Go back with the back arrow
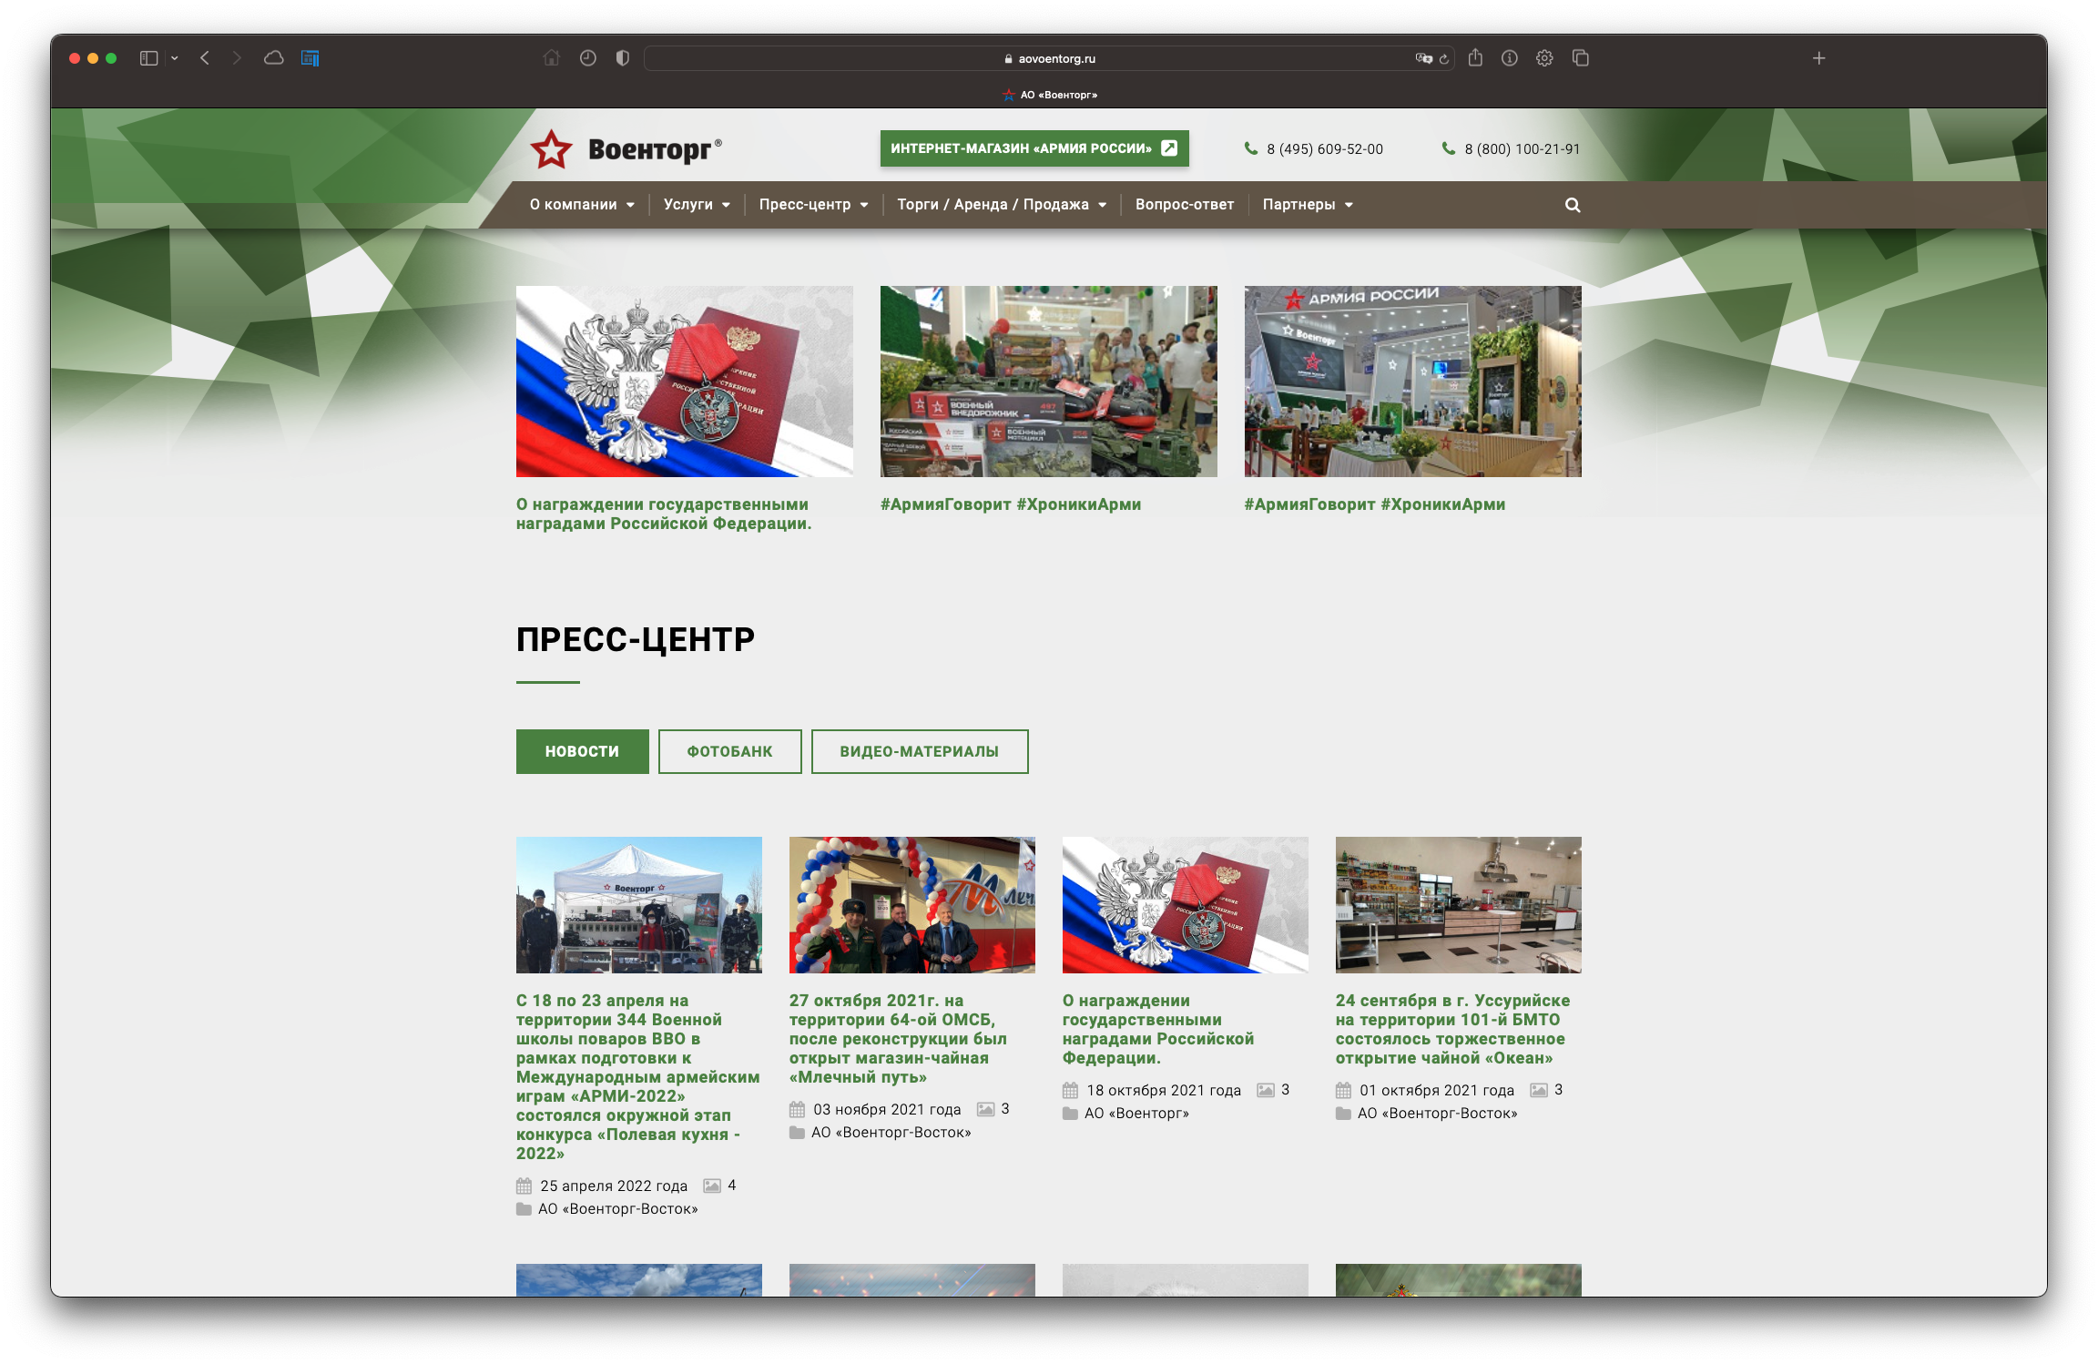This screenshot has width=2098, height=1364. 205,58
